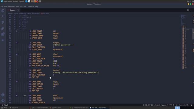Open the System menu in top panel
The height and width of the screenshot is (109, 194).
pyautogui.click(x=22, y=1)
